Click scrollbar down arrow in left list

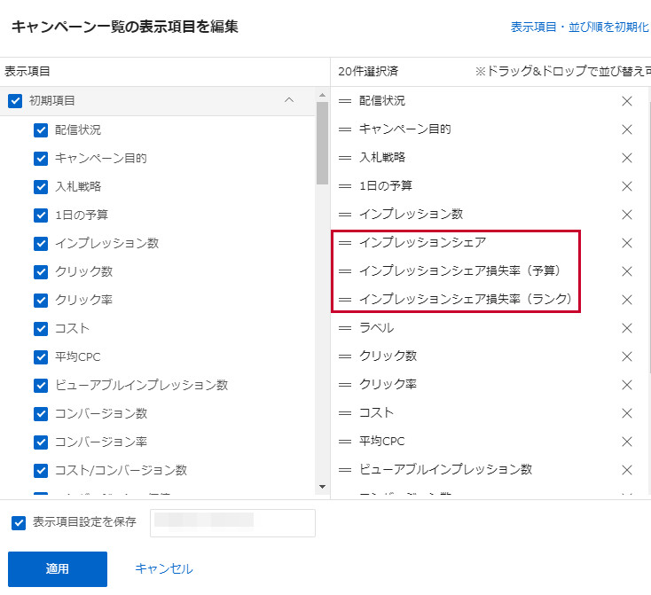tap(323, 487)
